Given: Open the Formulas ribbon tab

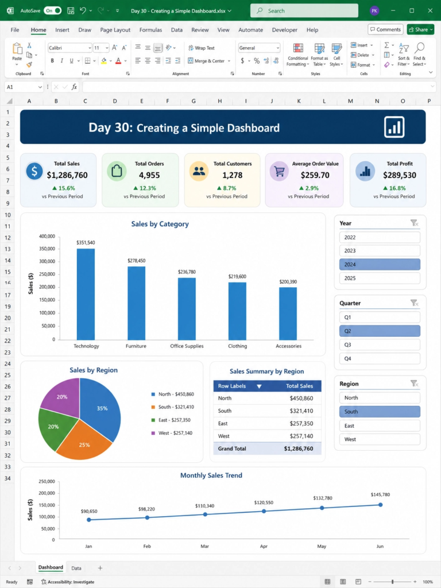Looking at the screenshot, I should coord(151,30).
